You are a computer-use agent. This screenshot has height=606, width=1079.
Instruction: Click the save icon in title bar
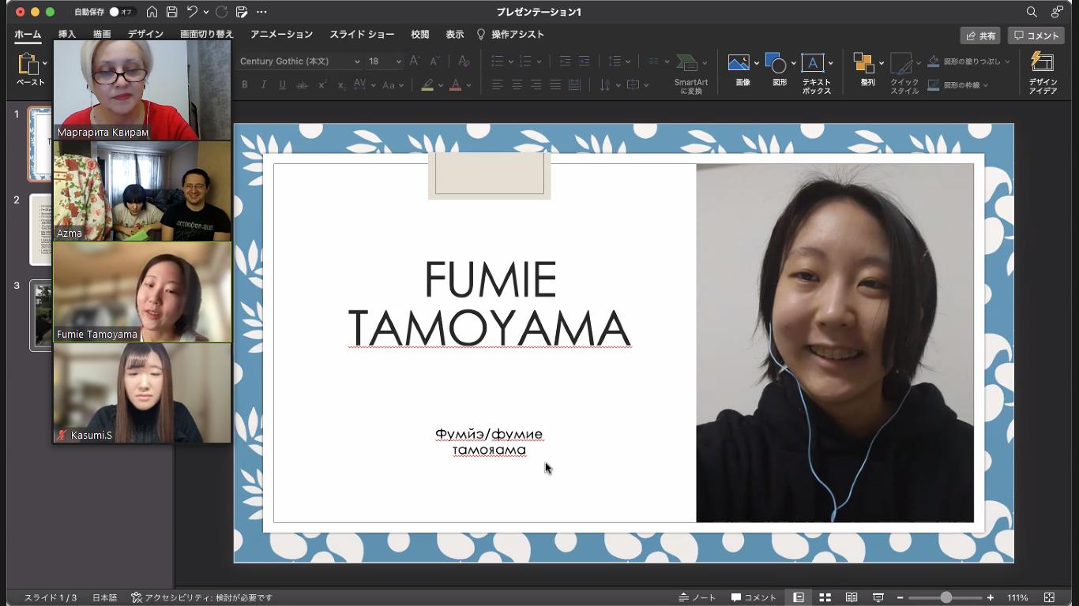tap(171, 12)
